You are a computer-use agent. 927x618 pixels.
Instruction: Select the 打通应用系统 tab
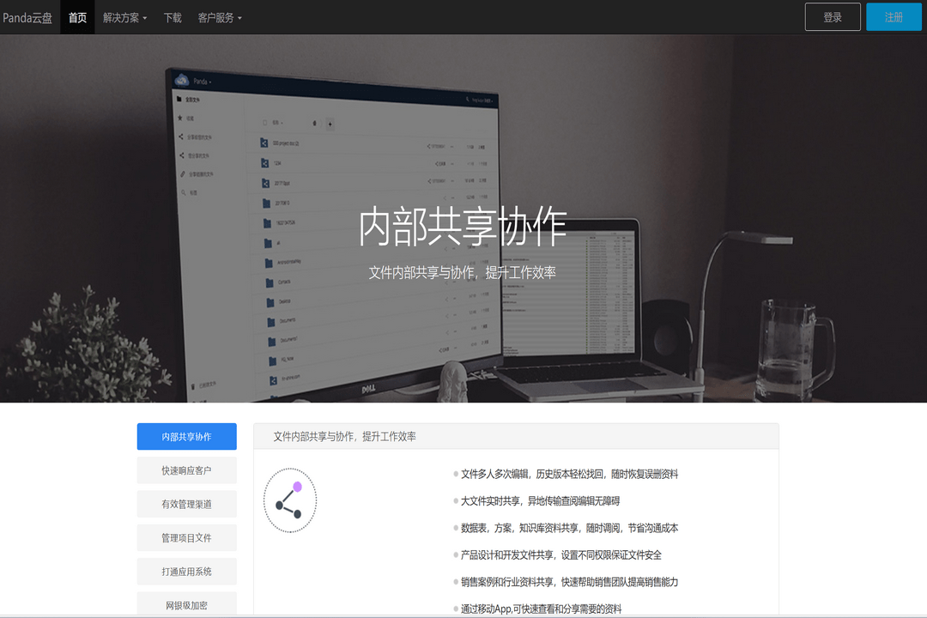point(186,571)
